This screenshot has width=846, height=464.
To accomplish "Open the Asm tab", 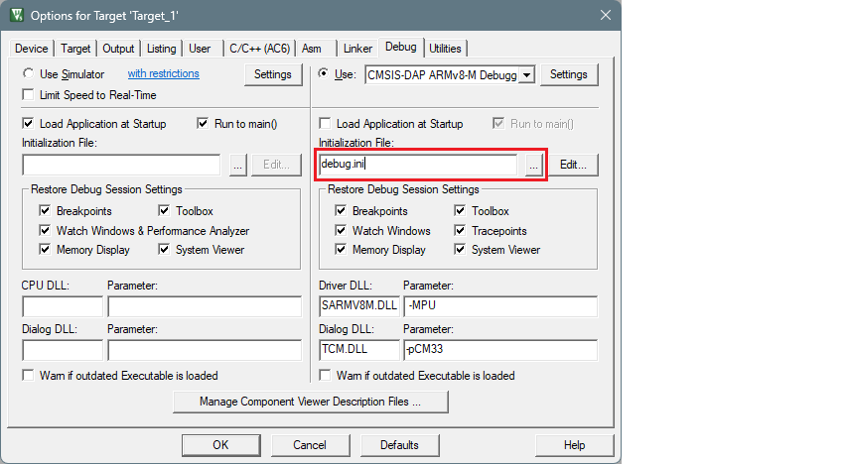I will pyautogui.click(x=312, y=49).
